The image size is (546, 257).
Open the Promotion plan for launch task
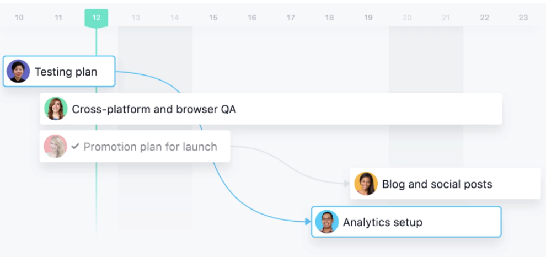[x=135, y=146]
